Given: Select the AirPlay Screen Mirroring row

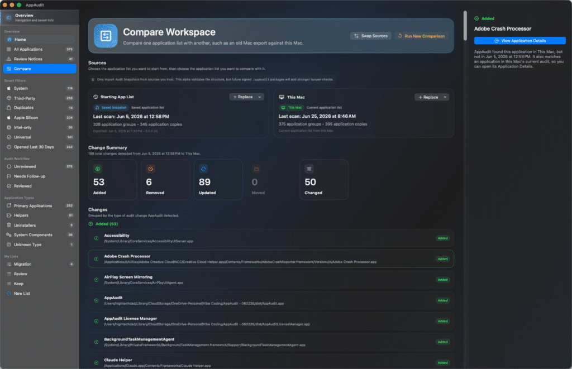Looking at the screenshot, I should [x=271, y=280].
